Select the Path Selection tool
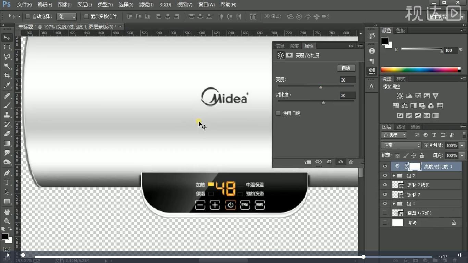The image size is (468, 263). [7, 192]
